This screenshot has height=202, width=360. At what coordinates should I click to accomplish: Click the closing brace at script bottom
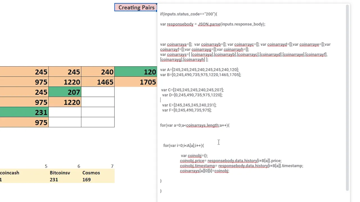coord(161,191)
